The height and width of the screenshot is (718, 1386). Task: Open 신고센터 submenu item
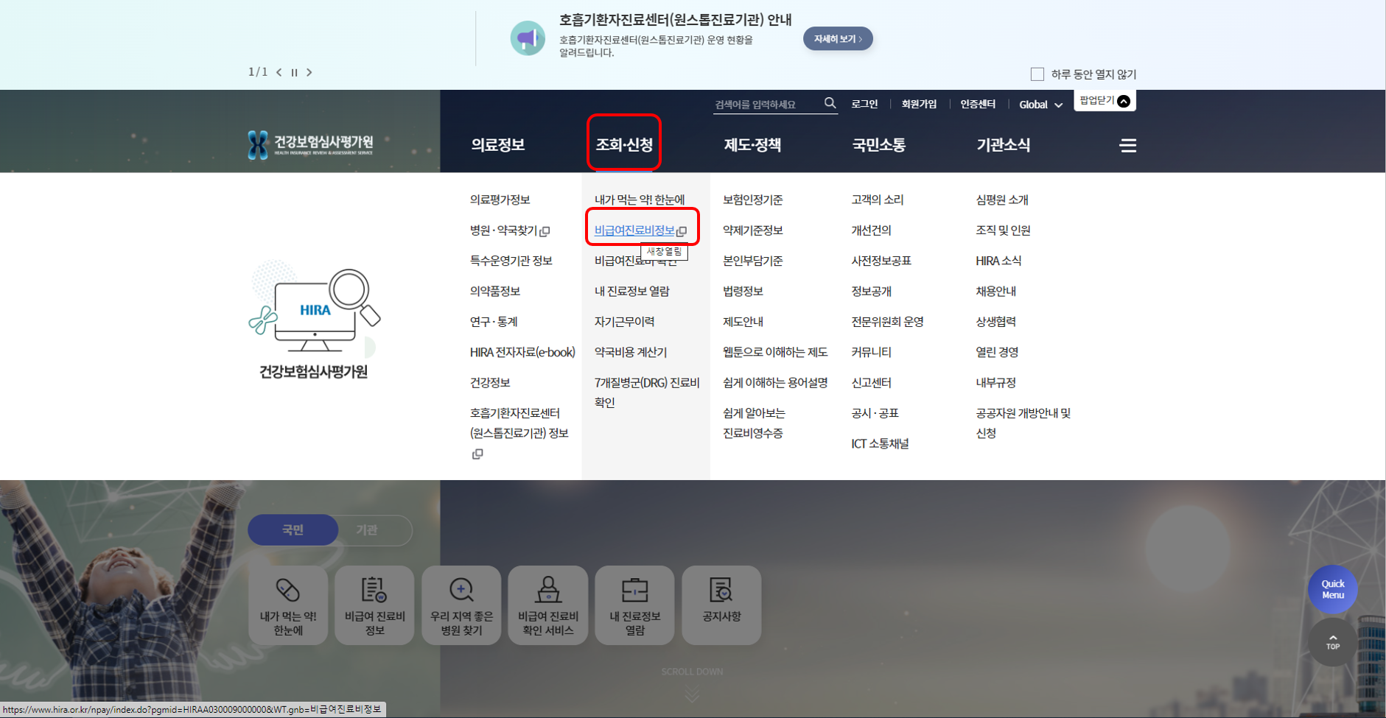tap(871, 383)
